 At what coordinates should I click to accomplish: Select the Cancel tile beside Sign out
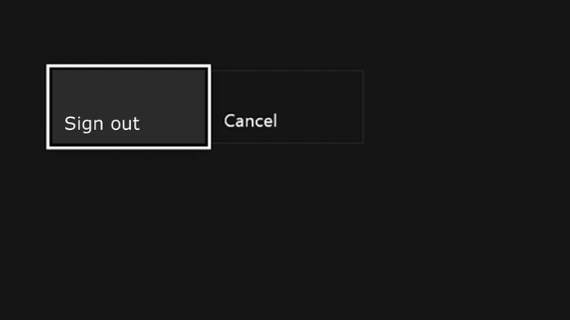pyautogui.click(x=287, y=107)
